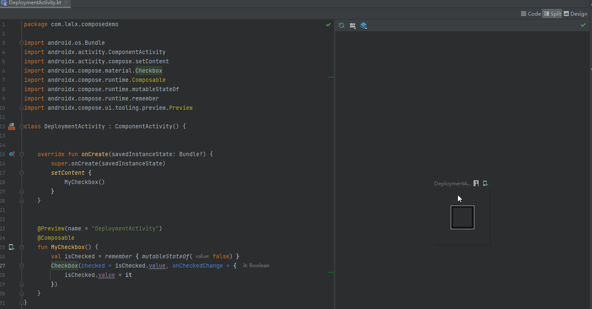Run the DeploymentActivity preview on device

tap(485, 183)
